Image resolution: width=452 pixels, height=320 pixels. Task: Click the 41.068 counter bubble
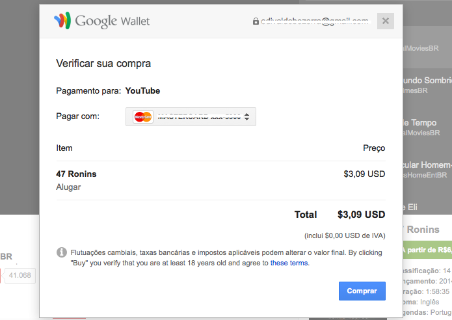pyautogui.click(x=20, y=275)
